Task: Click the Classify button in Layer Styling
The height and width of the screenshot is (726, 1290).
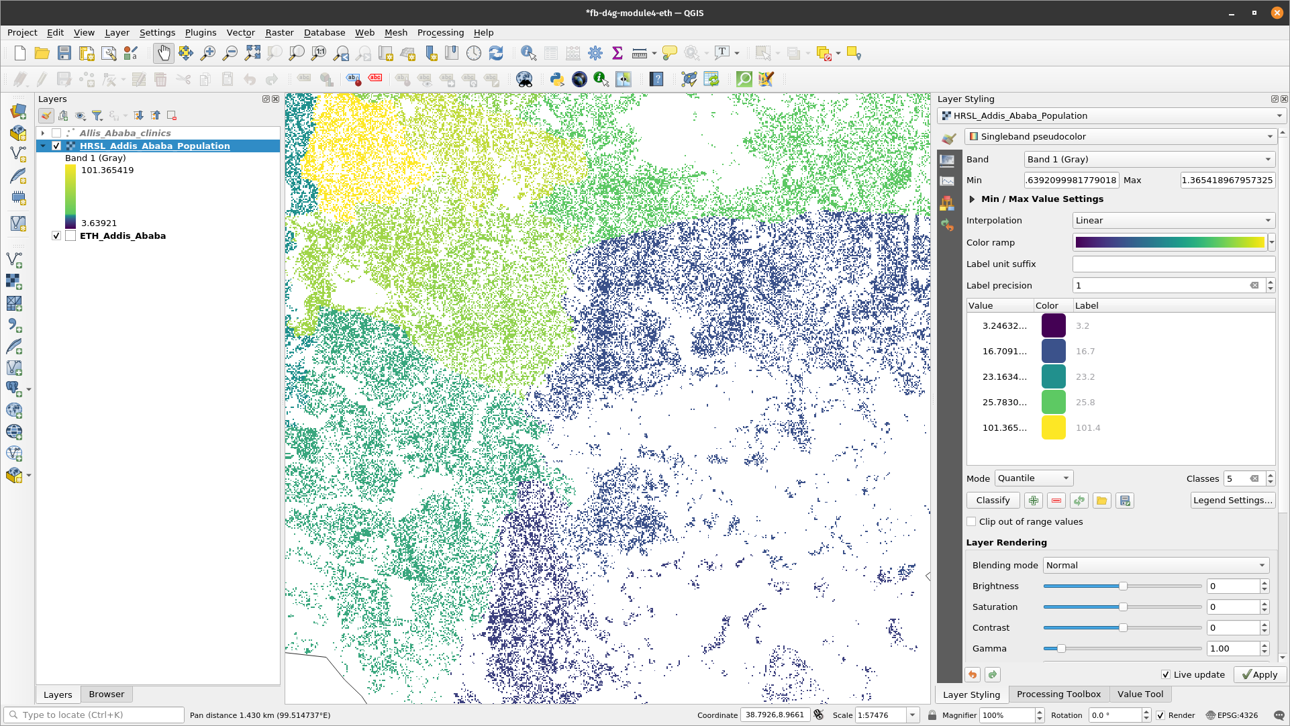Action: click(992, 501)
